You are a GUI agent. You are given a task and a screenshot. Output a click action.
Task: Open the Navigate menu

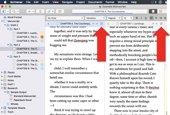point(67,2)
